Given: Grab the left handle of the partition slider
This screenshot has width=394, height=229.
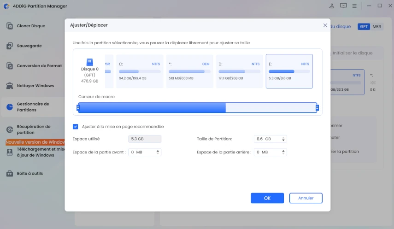Looking at the screenshot, I should pyautogui.click(x=78, y=108).
